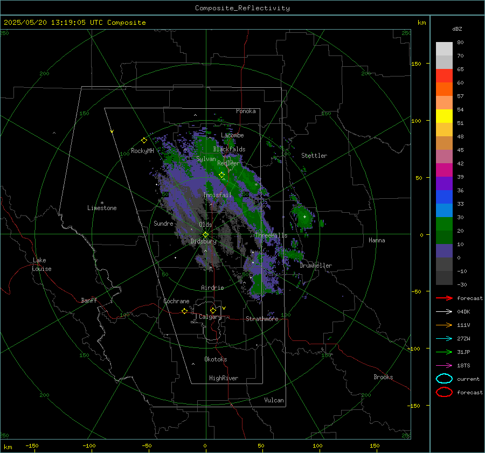
Task: Click the Vulcan label
Action: click(x=274, y=400)
